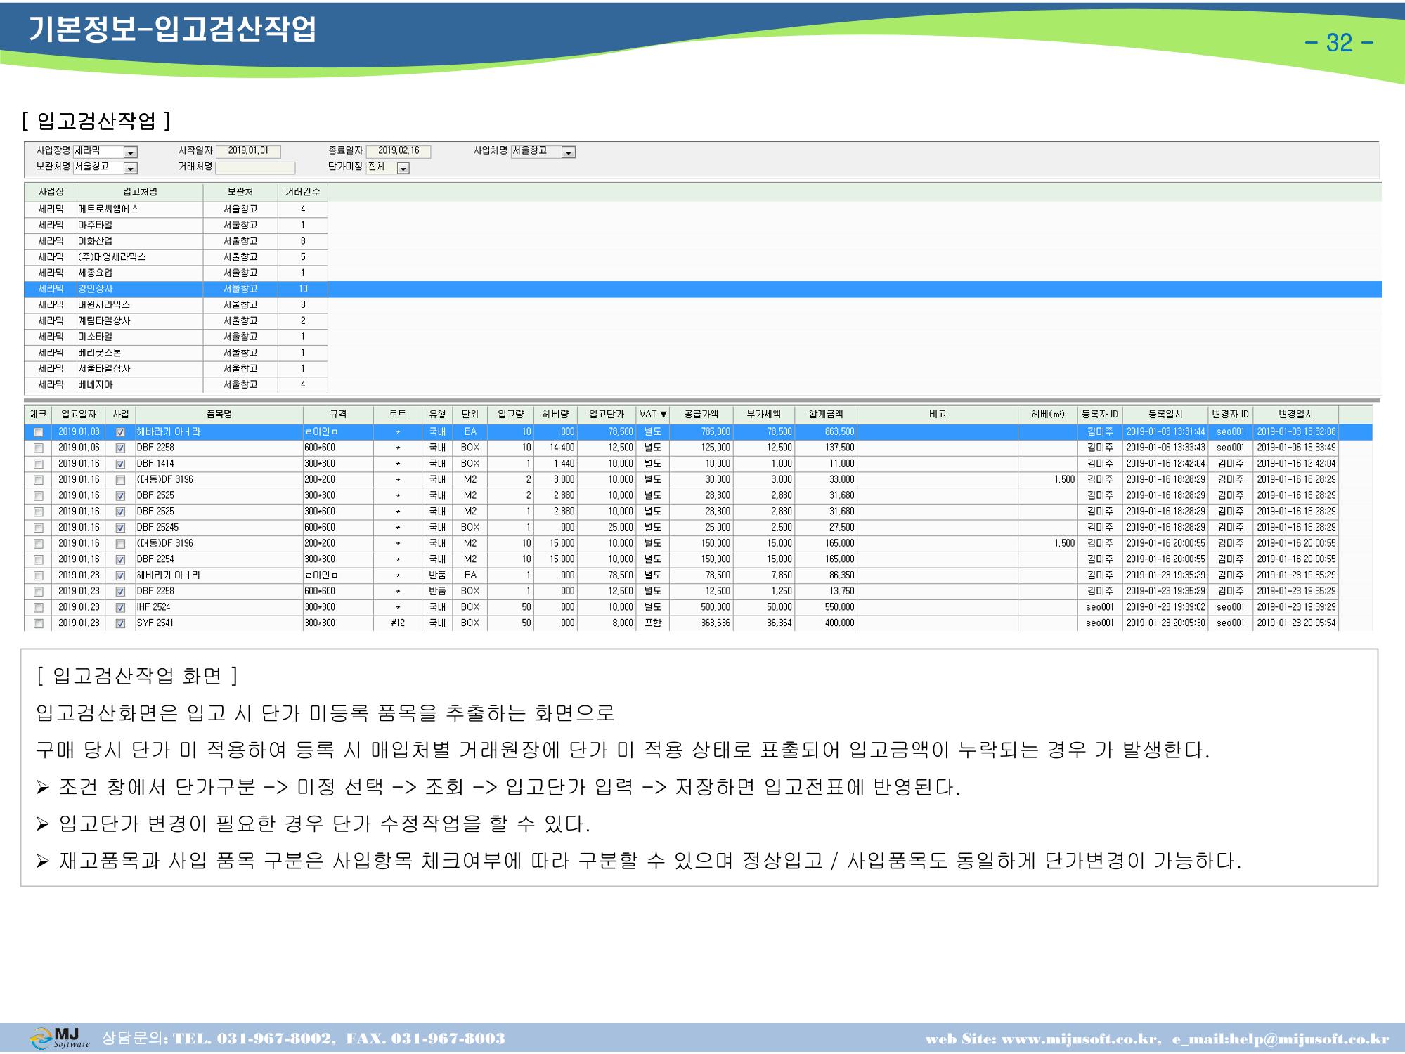Tick the 체크 box on the DBF 2254 row
This screenshot has height=1054, width=1405.
click(x=39, y=560)
